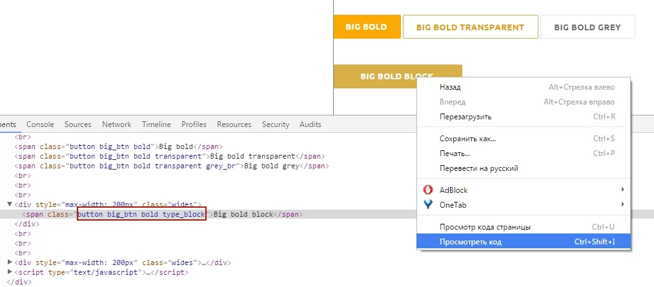Viewport: 654px width, 287px height.
Task: Click Перевести на русский menu entry
Action: click(x=524, y=169)
